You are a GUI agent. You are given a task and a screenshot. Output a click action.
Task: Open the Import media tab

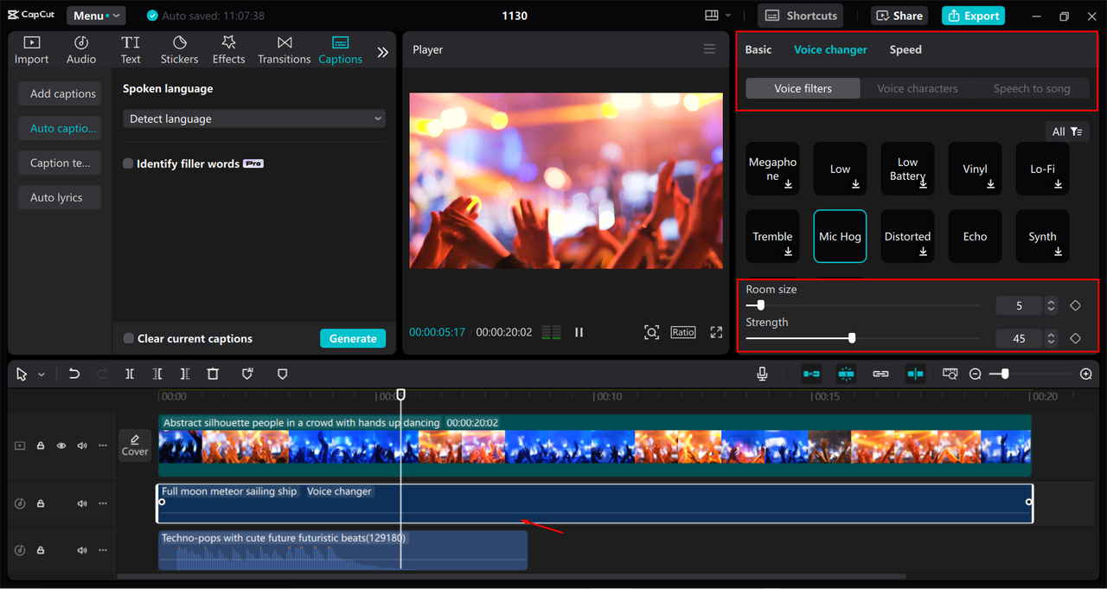click(x=31, y=50)
